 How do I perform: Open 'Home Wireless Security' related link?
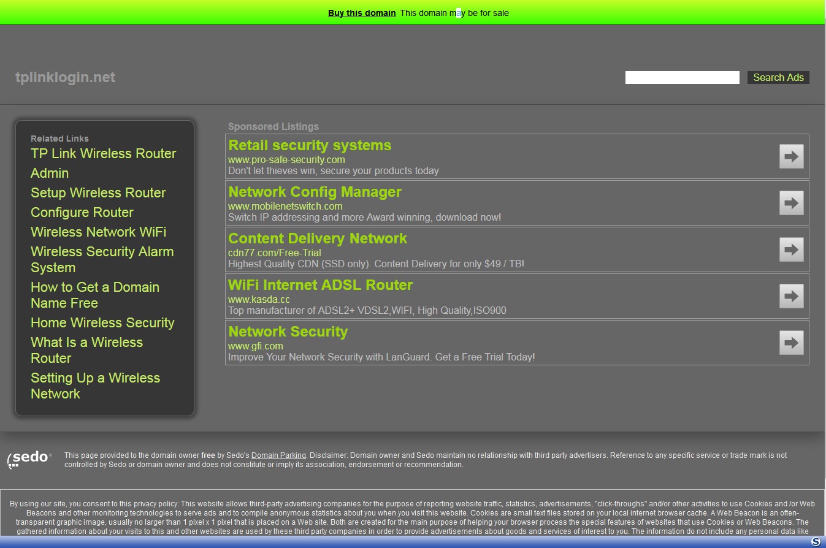pos(103,323)
